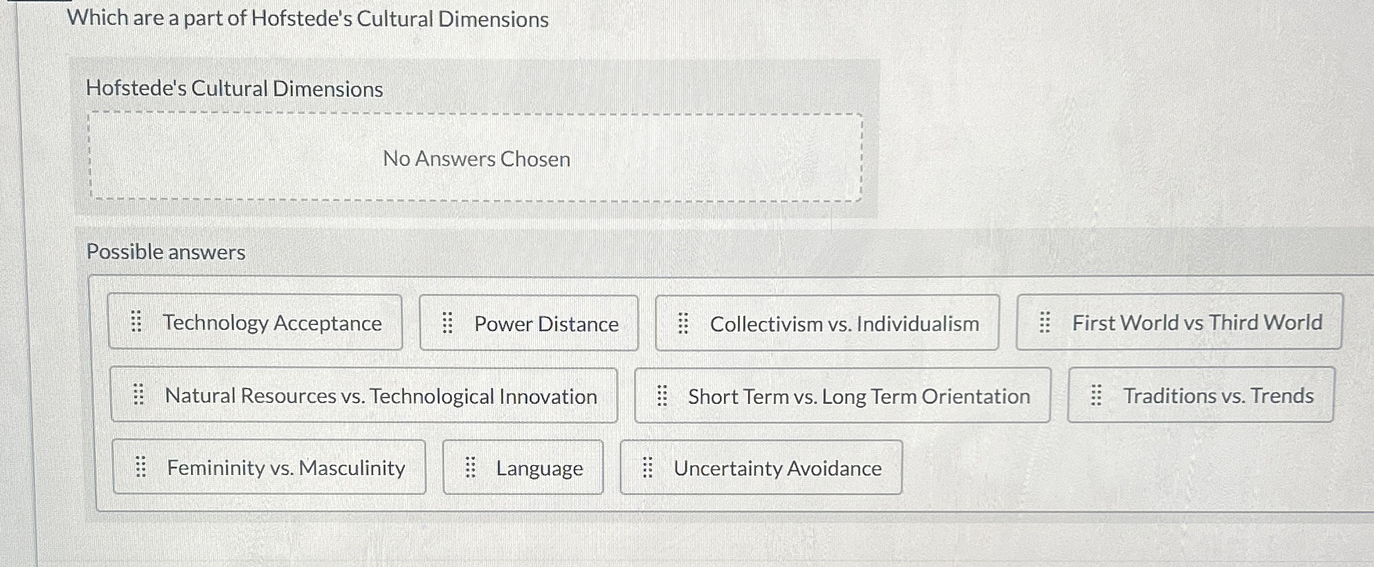
Task: Click the drag handle on Power Distance
Action: click(446, 323)
